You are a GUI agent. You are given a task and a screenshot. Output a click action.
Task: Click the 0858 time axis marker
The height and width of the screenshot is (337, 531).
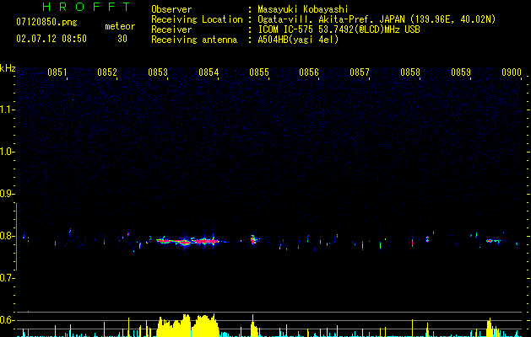410,72
